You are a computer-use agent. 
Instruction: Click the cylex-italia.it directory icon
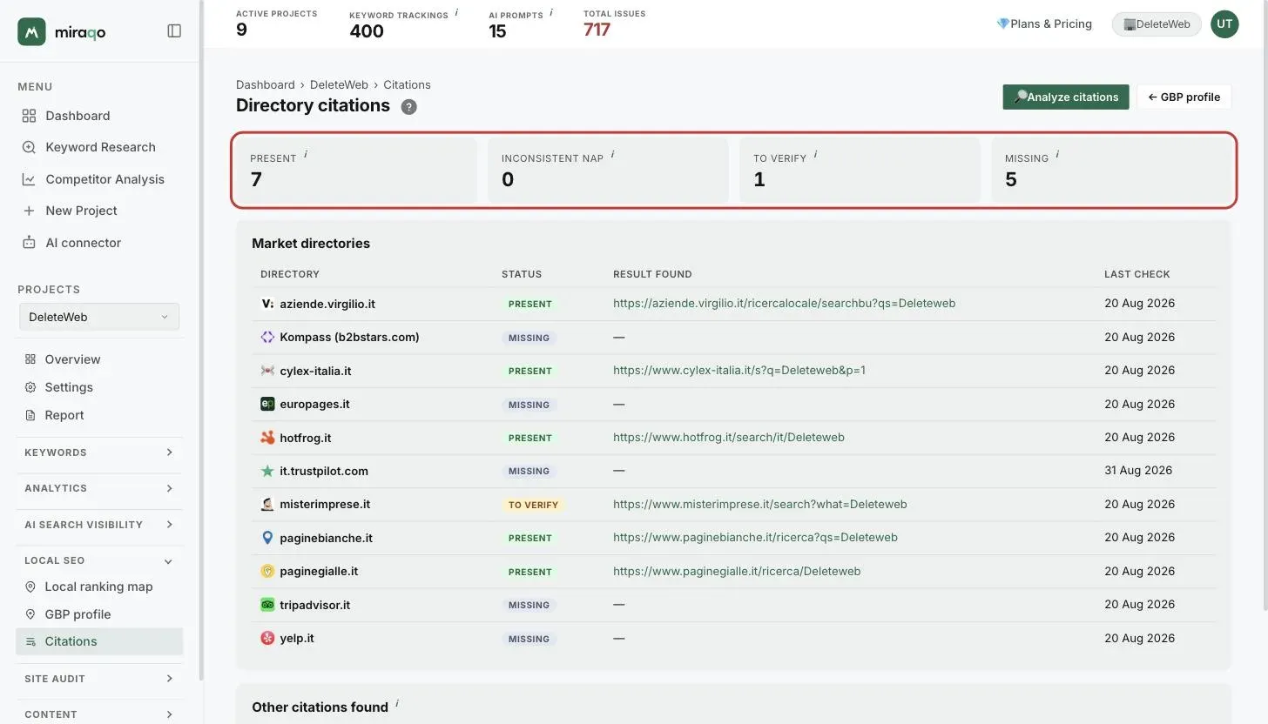click(x=267, y=371)
